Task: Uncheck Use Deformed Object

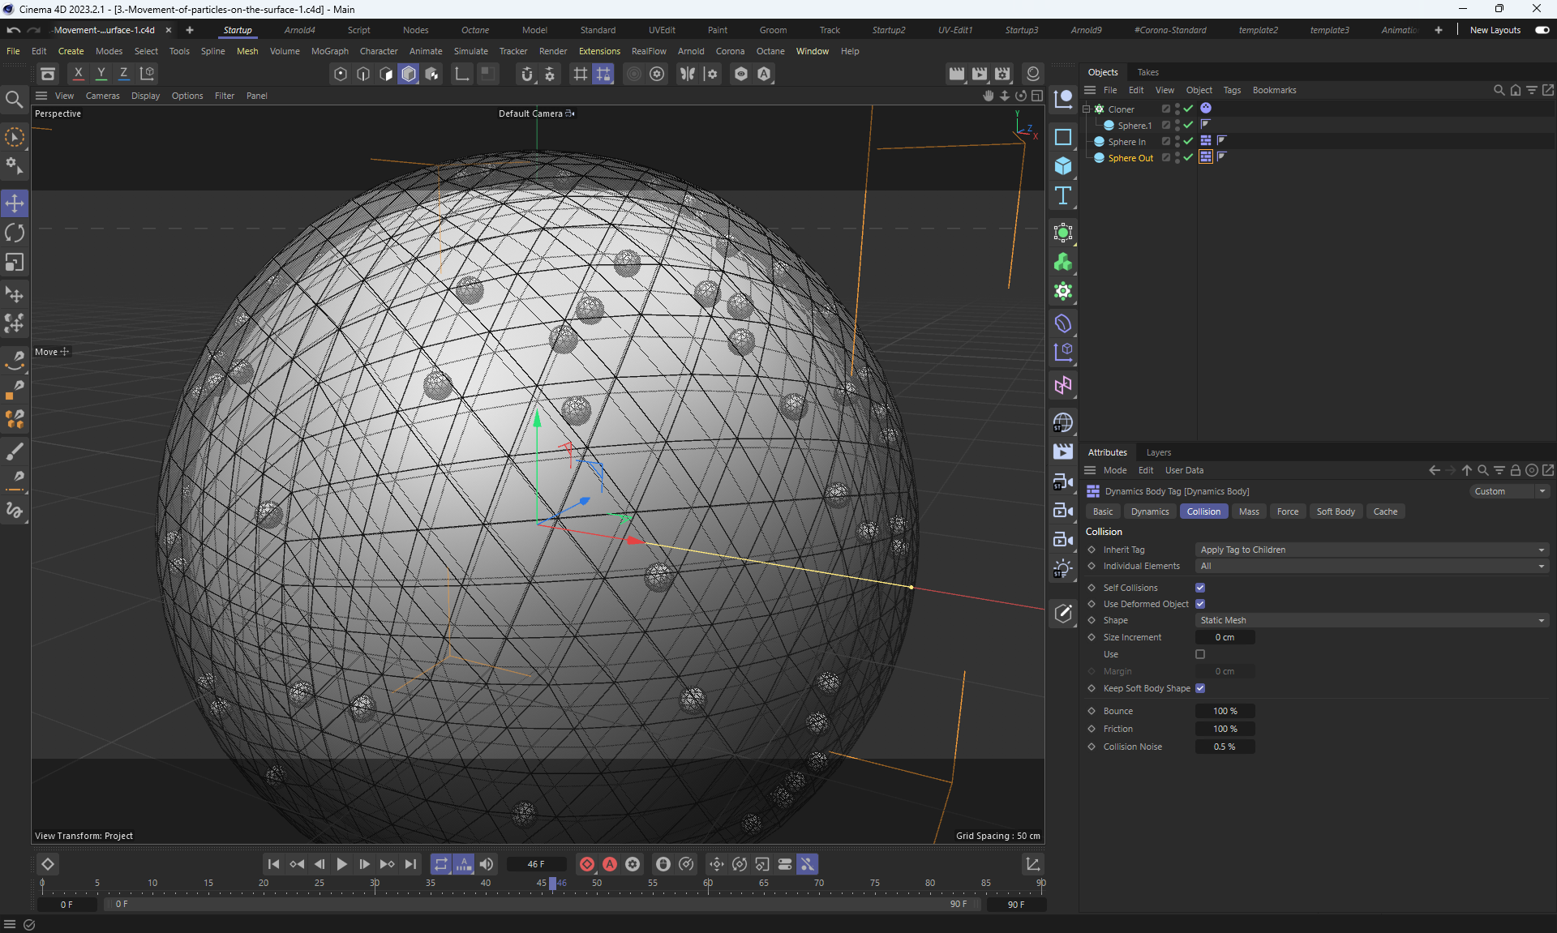Action: tap(1200, 604)
